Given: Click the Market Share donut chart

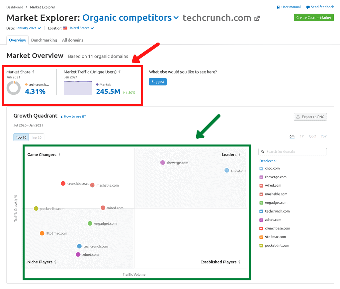Looking at the screenshot, I should (x=14, y=88).
